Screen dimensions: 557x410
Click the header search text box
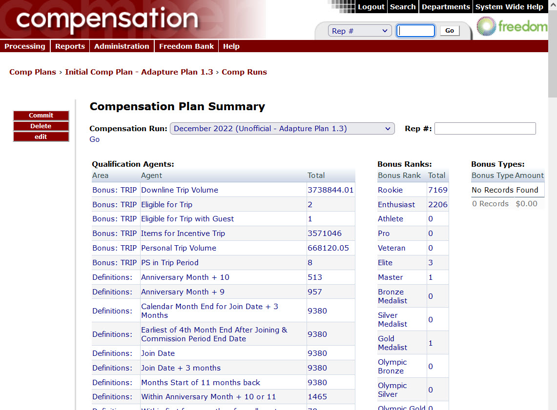click(x=415, y=31)
